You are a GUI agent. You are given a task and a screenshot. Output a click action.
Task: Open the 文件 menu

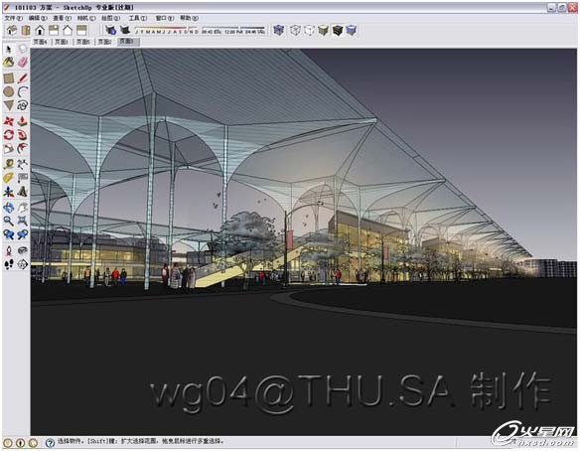(13, 18)
